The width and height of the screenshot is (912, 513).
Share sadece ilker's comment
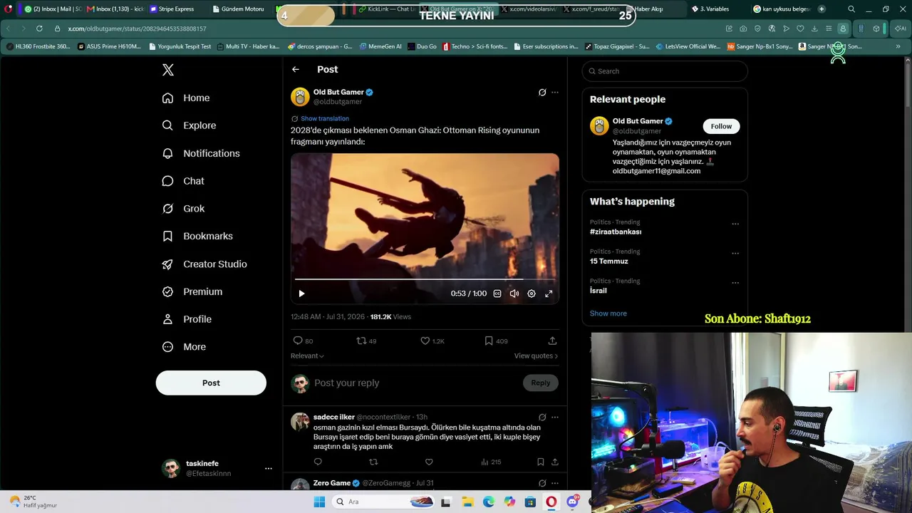click(555, 462)
